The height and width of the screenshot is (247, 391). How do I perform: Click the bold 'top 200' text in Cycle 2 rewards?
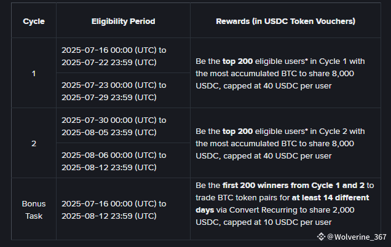click(238, 131)
